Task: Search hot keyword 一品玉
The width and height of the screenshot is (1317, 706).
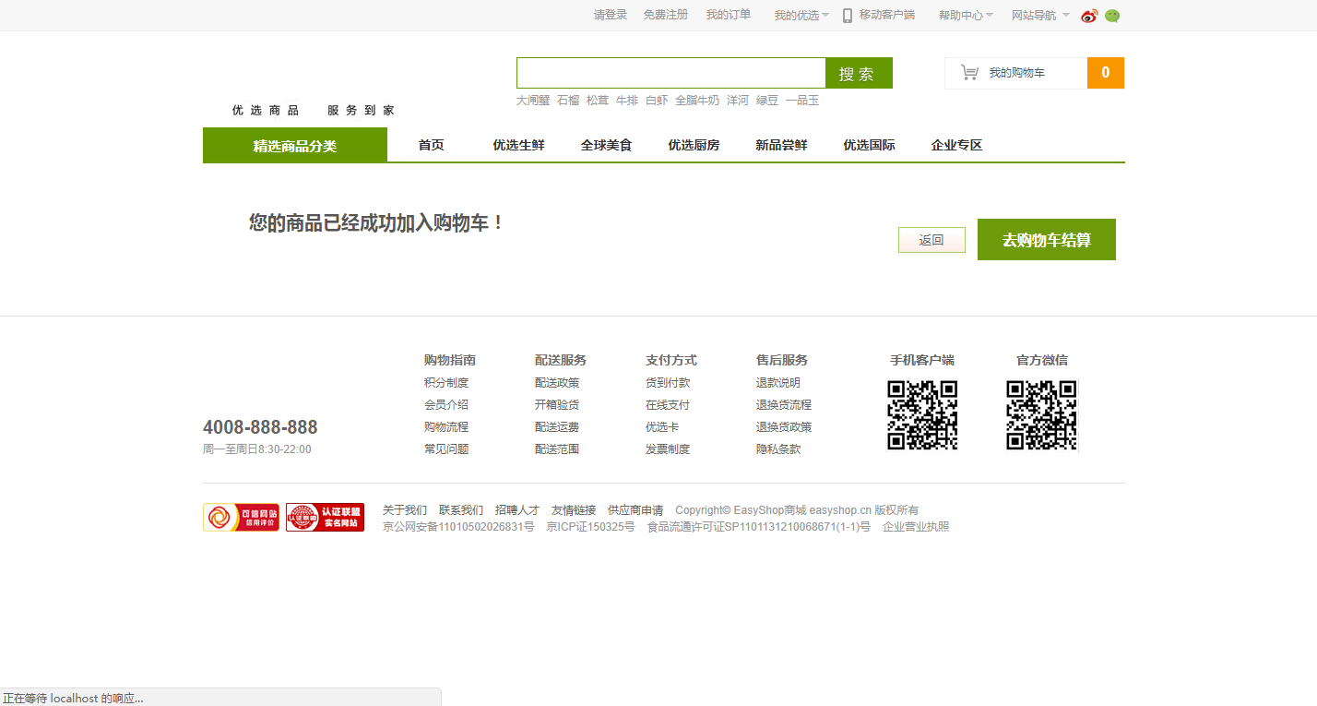Action: (x=802, y=101)
